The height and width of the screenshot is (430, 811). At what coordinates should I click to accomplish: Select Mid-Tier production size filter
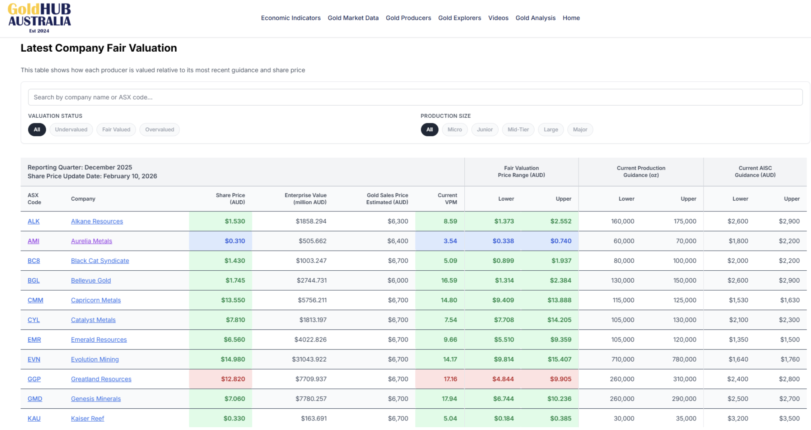pyautogui.click(x=518, y=130)
